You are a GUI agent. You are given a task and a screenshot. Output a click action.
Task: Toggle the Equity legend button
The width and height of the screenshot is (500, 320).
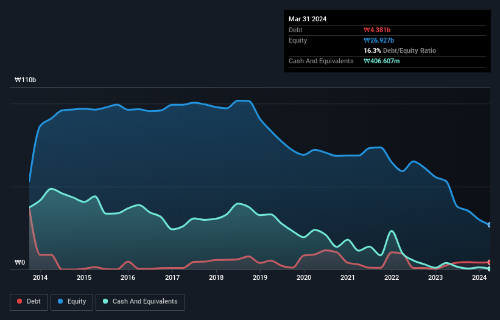72,302
